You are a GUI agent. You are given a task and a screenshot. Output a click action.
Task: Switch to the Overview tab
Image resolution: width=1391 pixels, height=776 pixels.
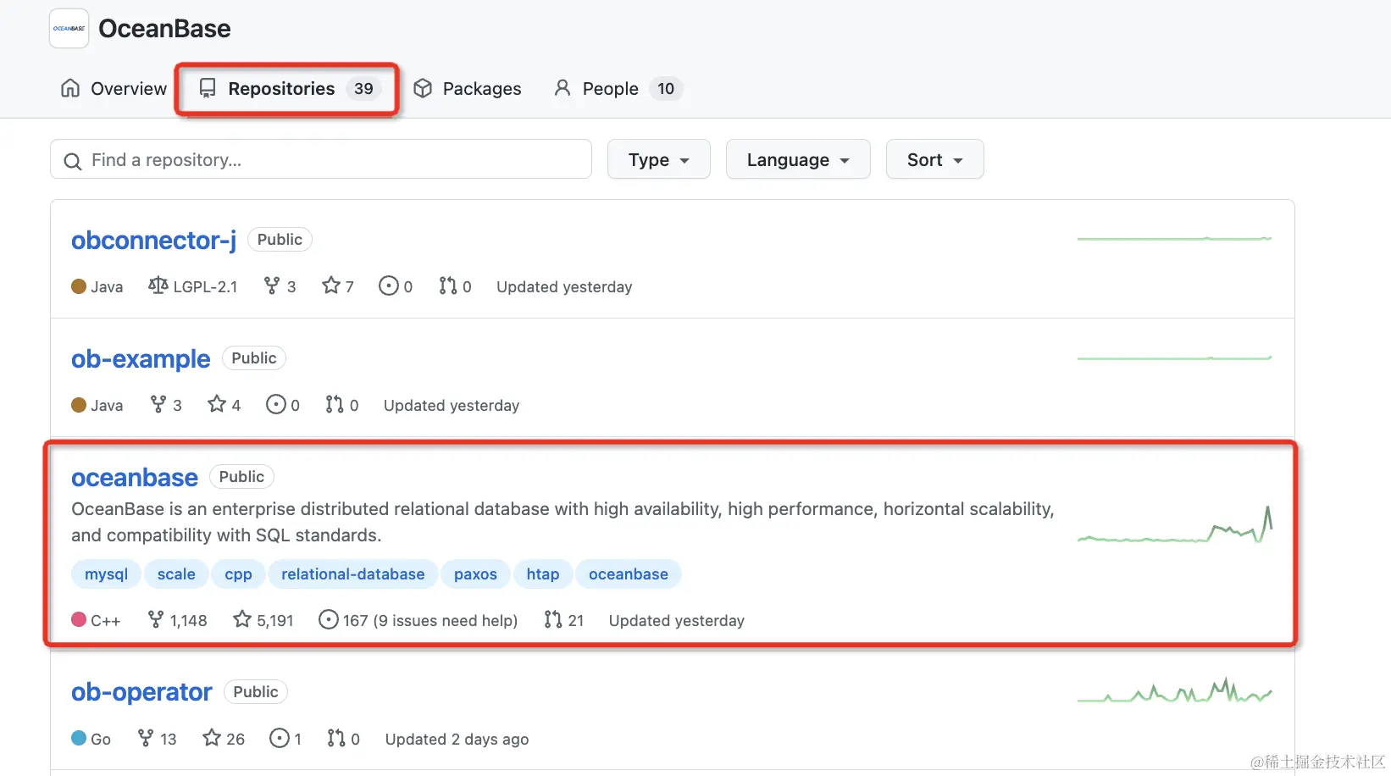point(114,88)
